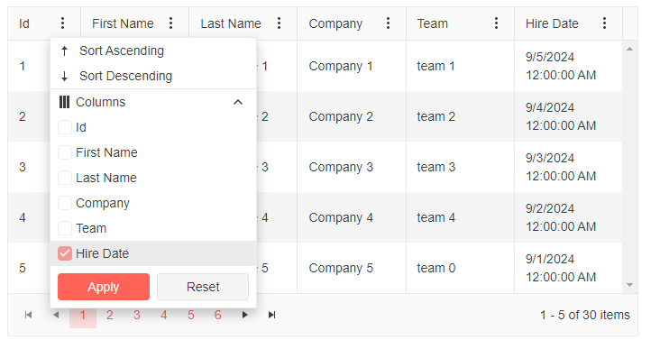The height and width of the screenshot is (349, 660).
Task: Collapse the Columns section chevron
Action: (238, 102)
